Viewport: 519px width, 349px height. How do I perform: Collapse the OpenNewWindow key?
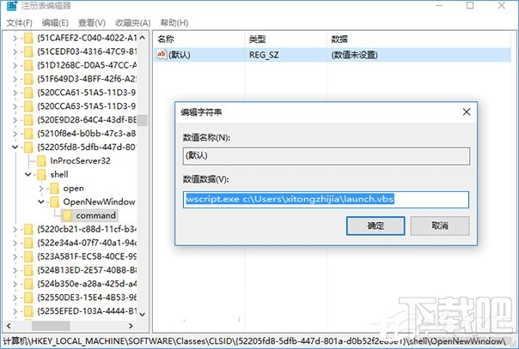[x=41, y=202]
